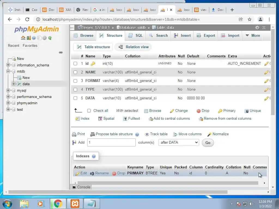Open the Chrome three-dot menu
This screenshot has width=279, height=209.
click(269, 19)
